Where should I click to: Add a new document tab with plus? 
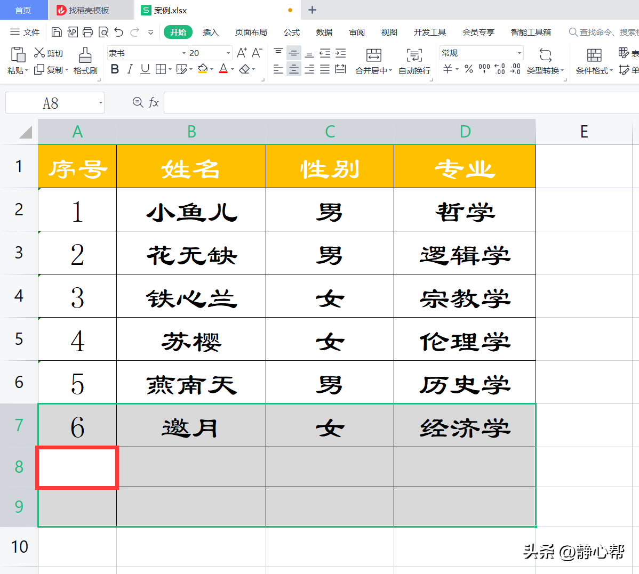pos(312,10)
